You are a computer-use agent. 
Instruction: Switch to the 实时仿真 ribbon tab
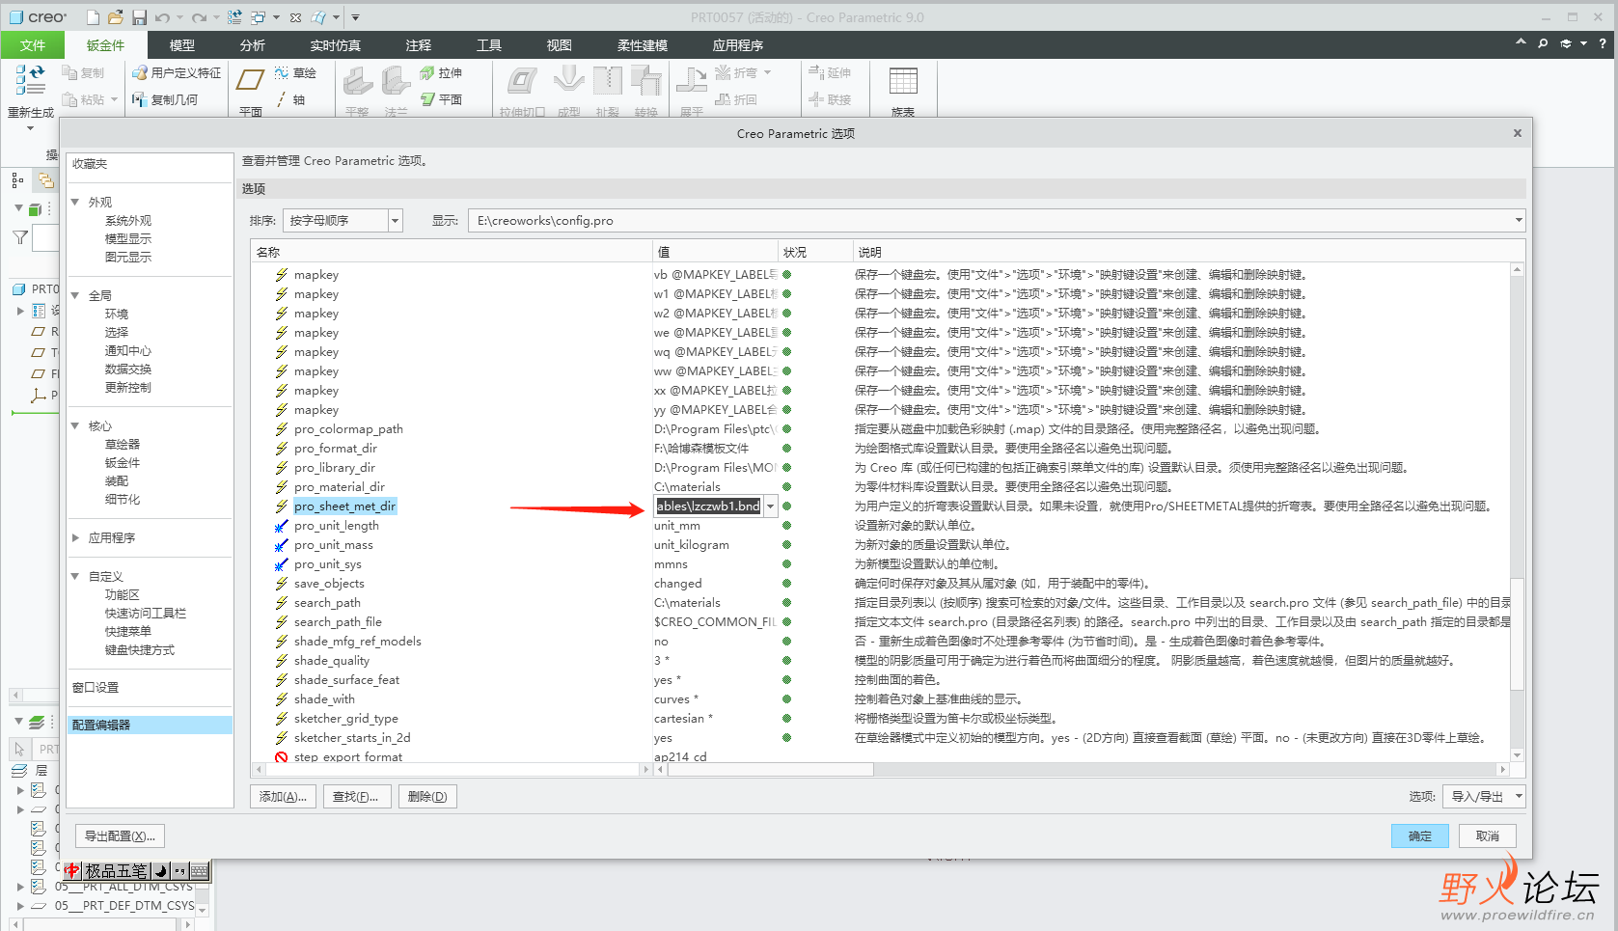click(336, 45)
